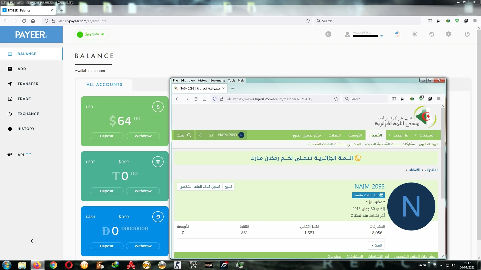Select the ALL ACCOUNTS tab
The width and height of the screenshot is (481, 270).
[x=104, y=84]
